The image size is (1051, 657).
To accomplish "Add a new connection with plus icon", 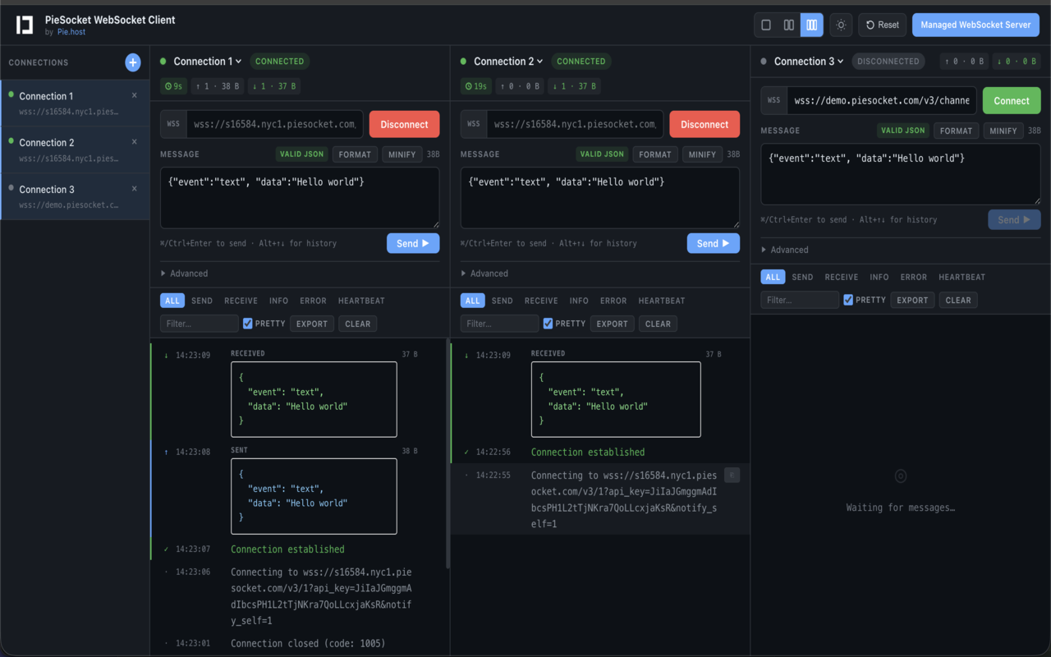I will click(133, 62).
